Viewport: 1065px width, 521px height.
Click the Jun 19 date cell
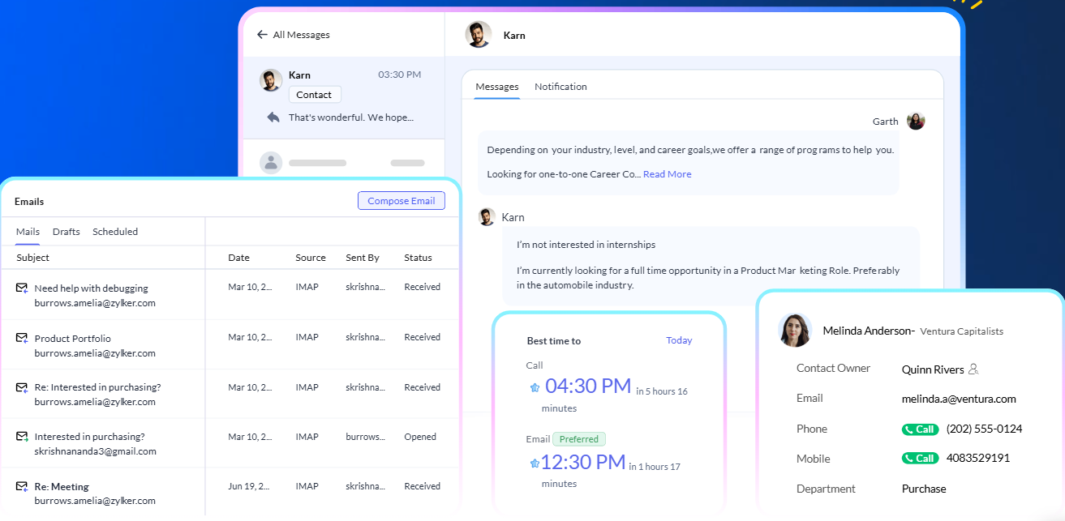tap(247, 486)
